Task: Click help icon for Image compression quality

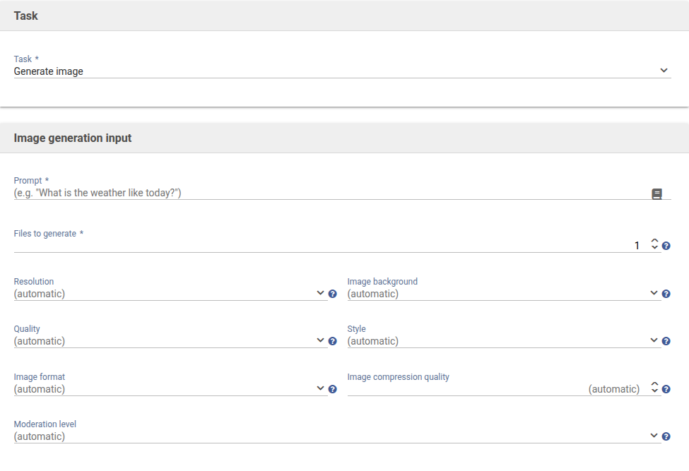Action: 666,389
